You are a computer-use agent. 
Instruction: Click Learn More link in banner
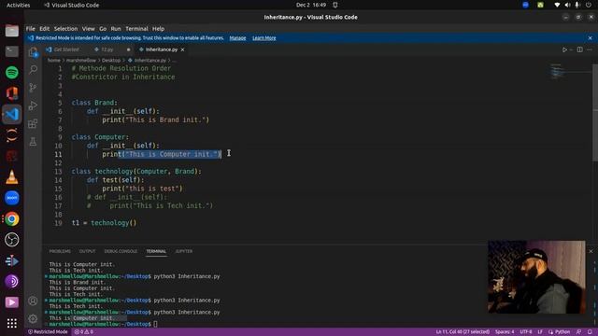(x=263, y=38)
